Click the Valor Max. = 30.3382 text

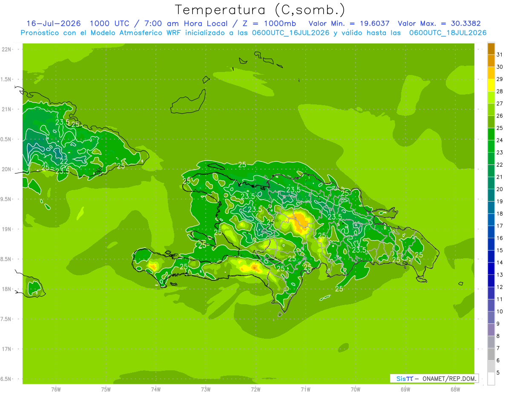click(x=439, y=23)
